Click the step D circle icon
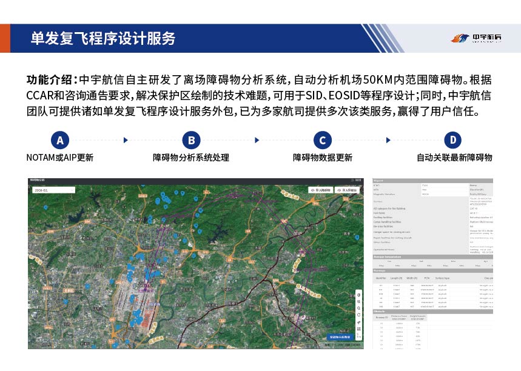Image resolution: width=521 pixels, height=371 pixels. (453, 140)
